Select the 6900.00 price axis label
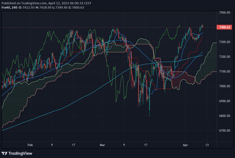The height and width of the screenshot is (158, 235). [x=224, y=101]
